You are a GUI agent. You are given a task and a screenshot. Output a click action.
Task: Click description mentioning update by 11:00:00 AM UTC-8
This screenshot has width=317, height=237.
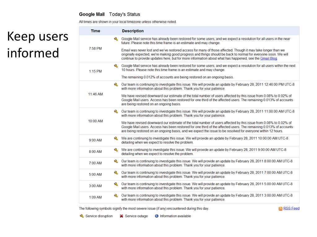[208, 114]
